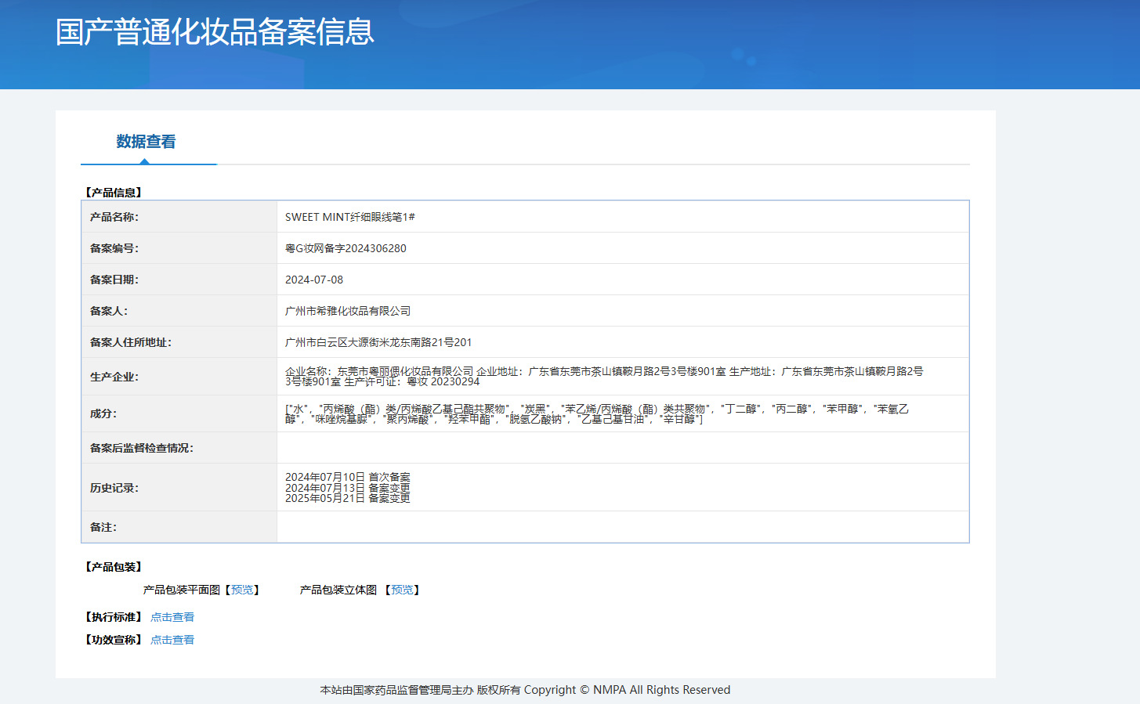Click the 备案日期 label

114,280
